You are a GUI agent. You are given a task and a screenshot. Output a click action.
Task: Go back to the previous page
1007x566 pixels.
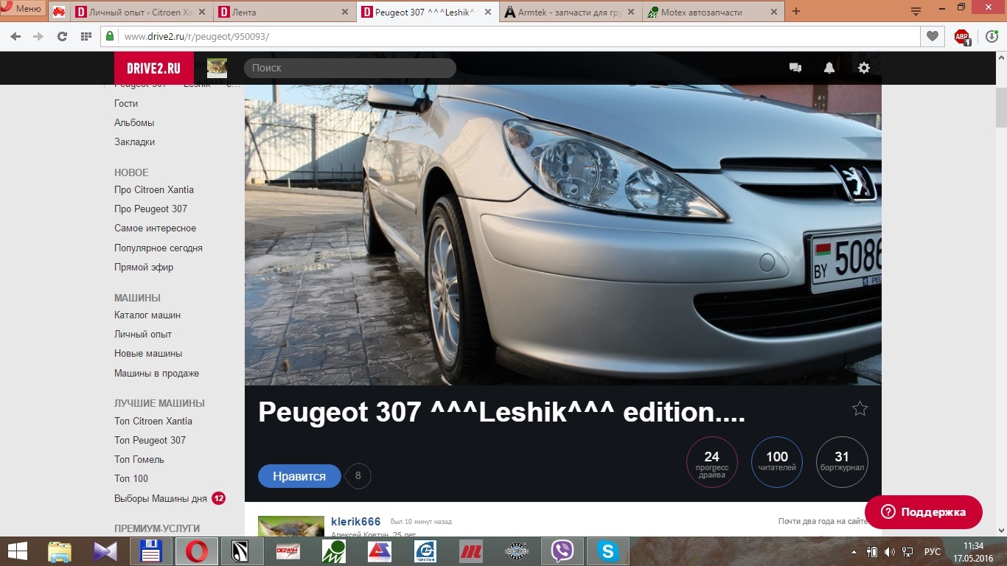(x=15, y=36)
